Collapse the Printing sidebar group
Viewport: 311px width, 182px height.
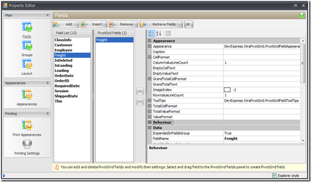point(47,114)
